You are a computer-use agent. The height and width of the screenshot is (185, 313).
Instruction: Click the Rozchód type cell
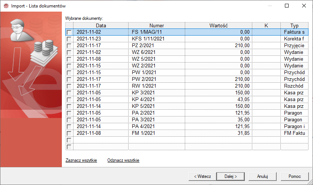coord(294,86)
